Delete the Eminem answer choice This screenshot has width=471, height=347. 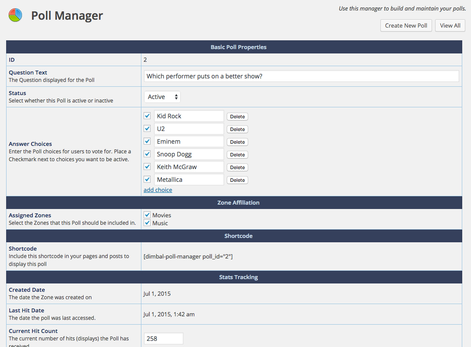click(x=237, y=142)
